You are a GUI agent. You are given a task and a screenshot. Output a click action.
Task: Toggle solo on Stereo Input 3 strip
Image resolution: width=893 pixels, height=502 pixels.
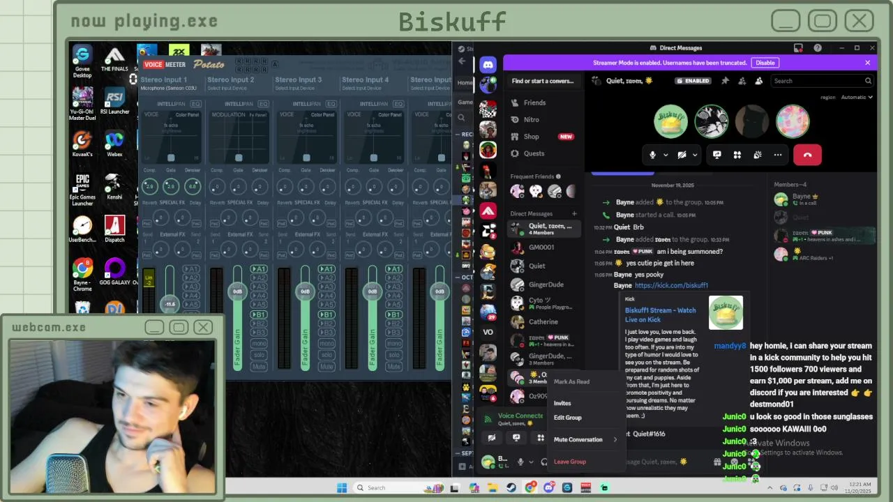327,355
